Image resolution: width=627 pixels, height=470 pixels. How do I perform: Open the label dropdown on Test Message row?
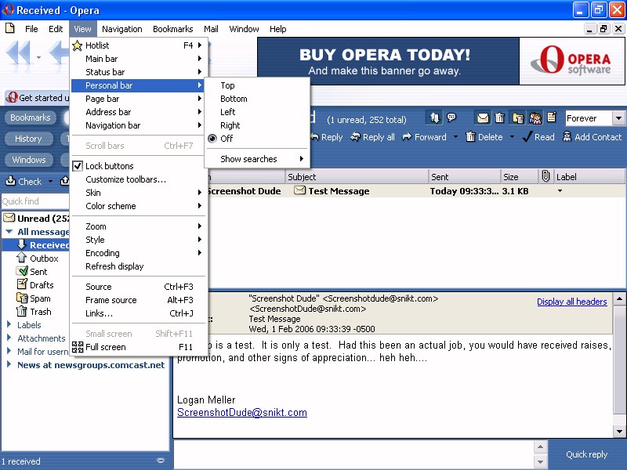pyautogui.click(x=560, y=191)
